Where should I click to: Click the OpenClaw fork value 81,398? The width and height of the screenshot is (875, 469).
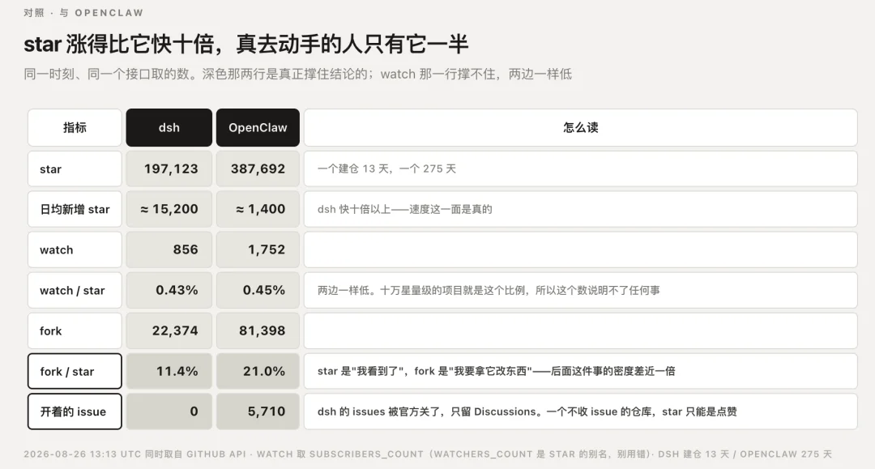click(x=258, y=330)
